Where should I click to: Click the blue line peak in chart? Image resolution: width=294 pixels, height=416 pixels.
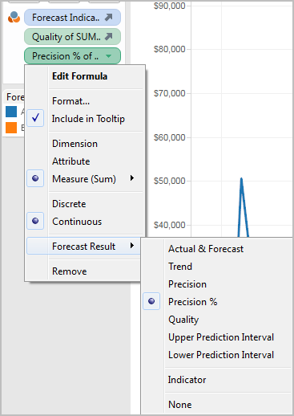(241, 179)
